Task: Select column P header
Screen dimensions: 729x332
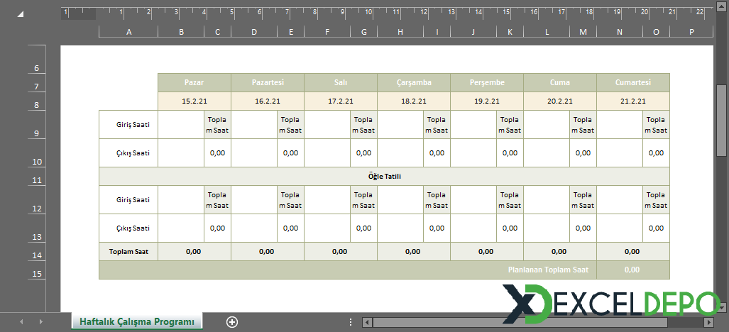Action: click(x=691, y=32)
